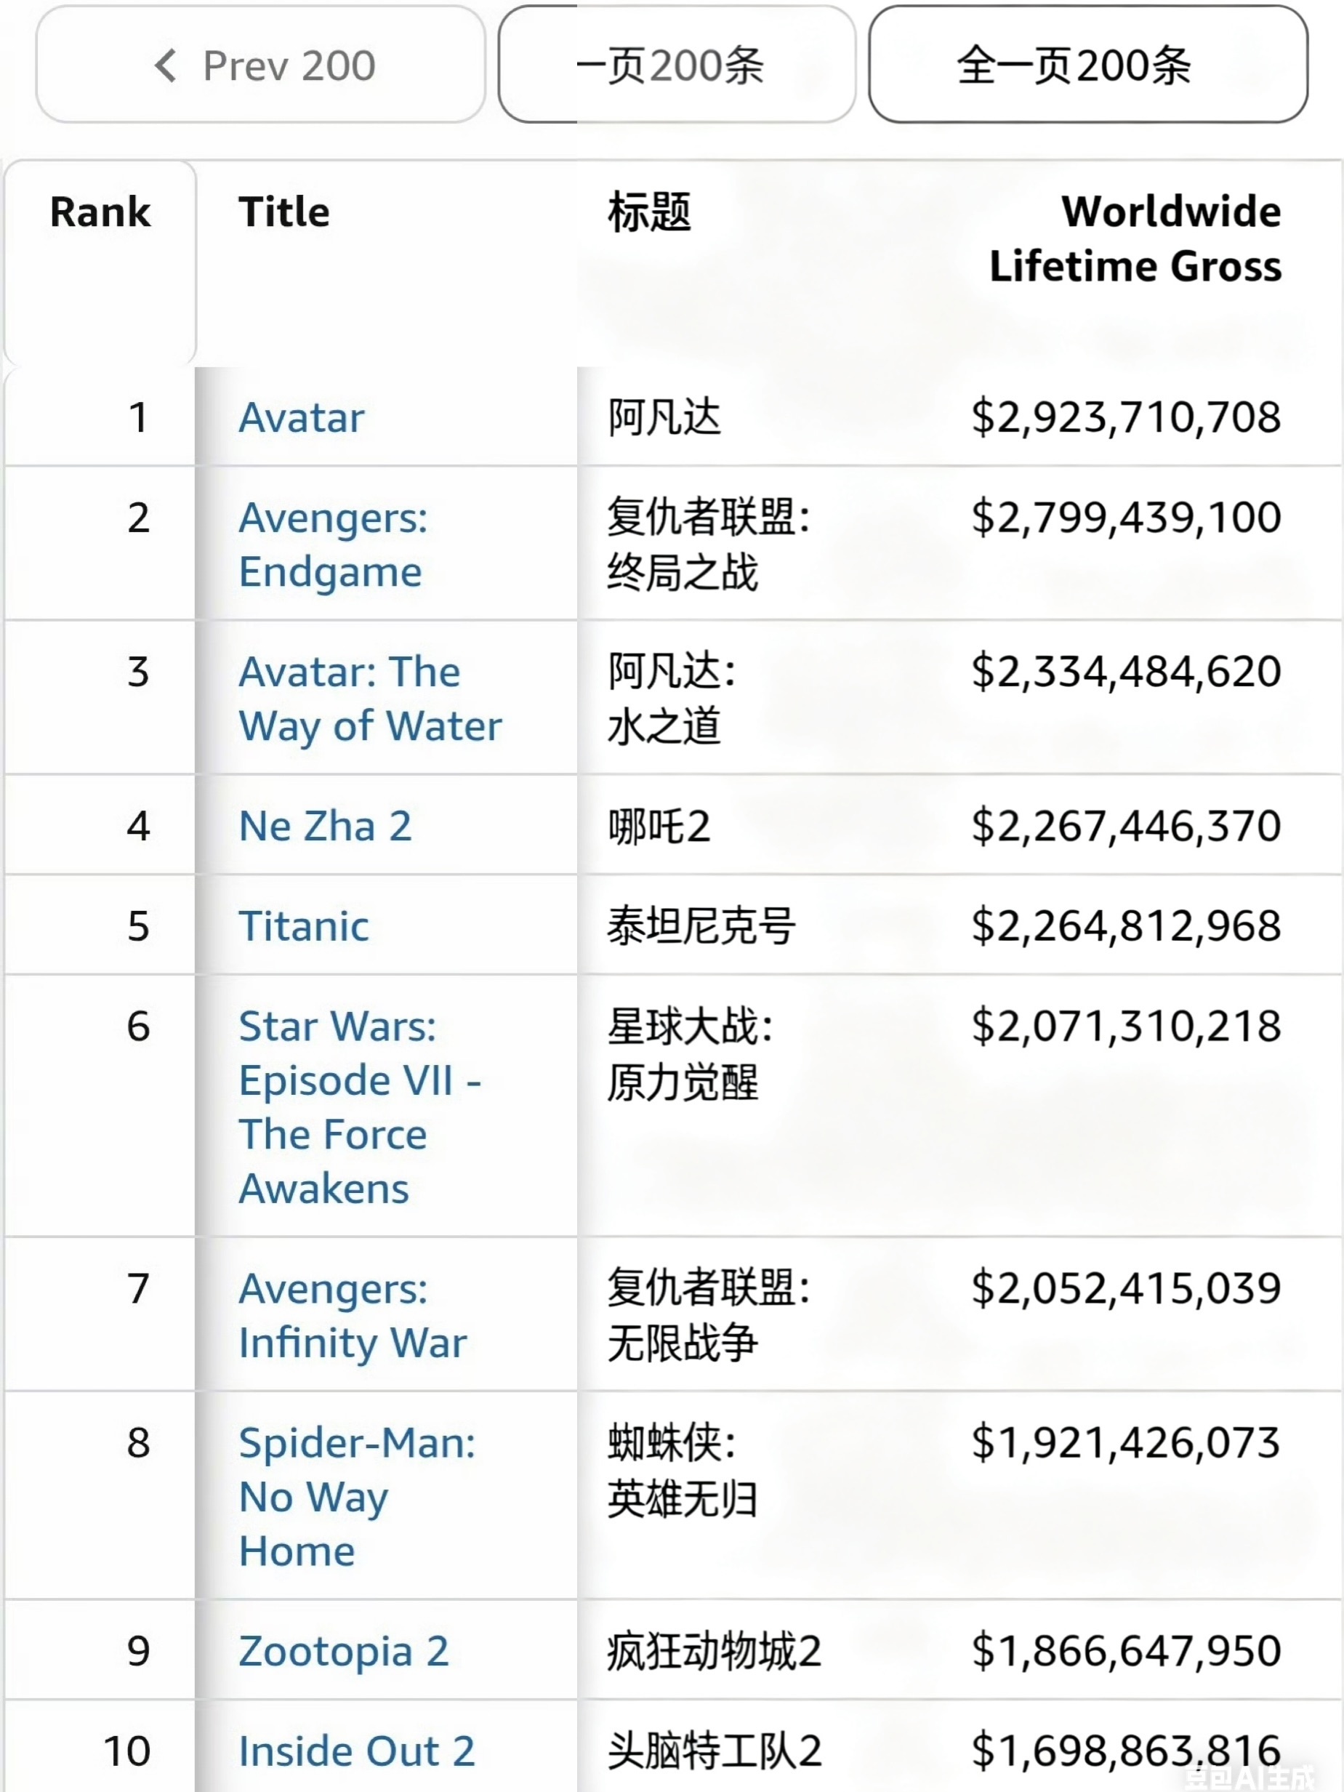Click the 标题 column header
The image size is (1344, 1792).
pos(650,212)
